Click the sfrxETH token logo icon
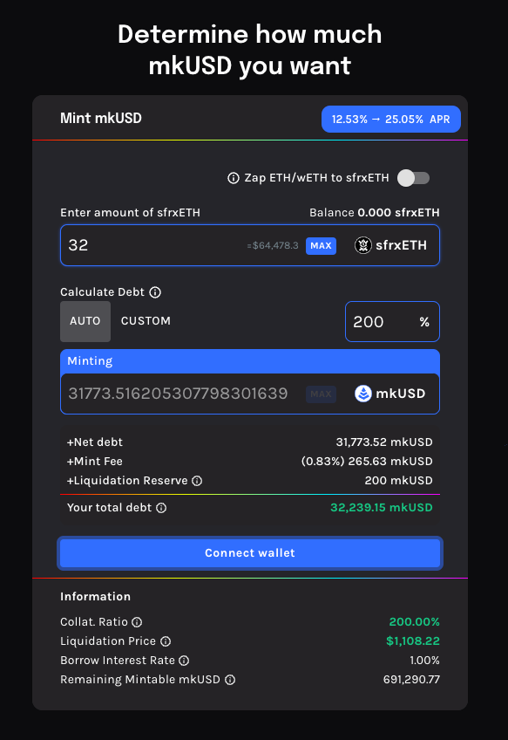The width and height of the screenshot is (508, 740). (362, 245)
